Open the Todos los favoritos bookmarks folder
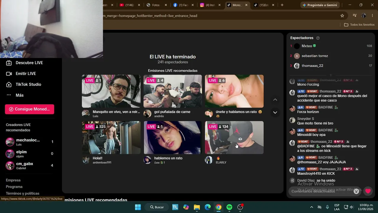 click(x=359, y=25)
